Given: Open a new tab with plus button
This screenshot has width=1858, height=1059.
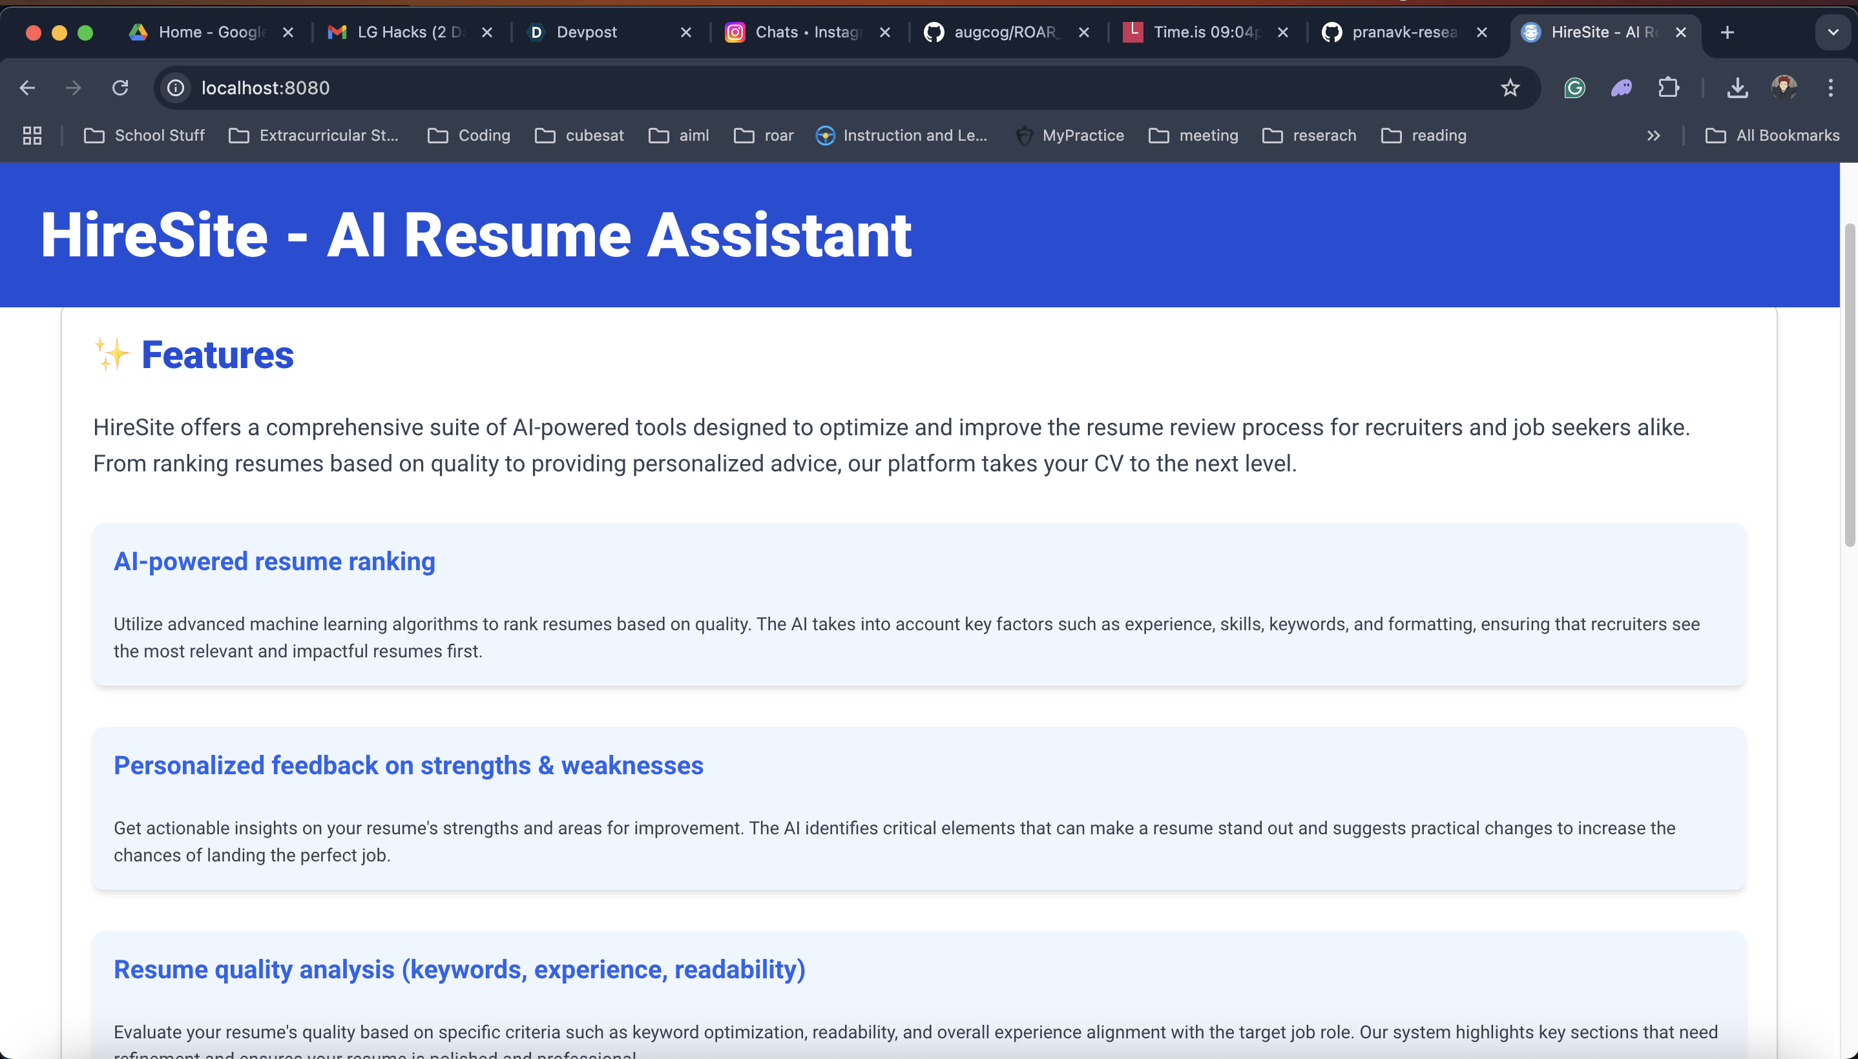Looking at the screenshot, I should pos(1727,32).
